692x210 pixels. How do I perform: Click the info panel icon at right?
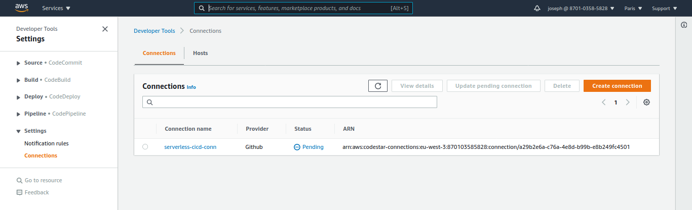pyautogui.click(x=683, y=25)
